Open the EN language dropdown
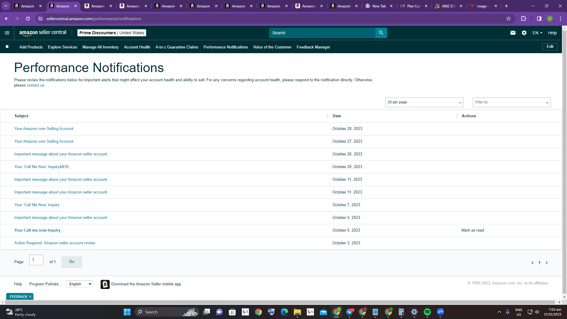Viewport: 567px width, 319px height. click(x=537, y=33)
